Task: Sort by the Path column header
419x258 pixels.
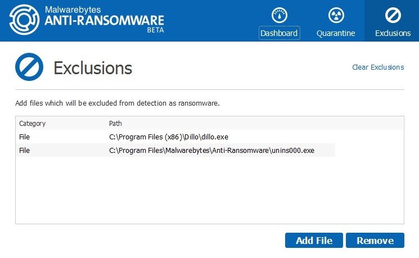Action: click(115, 124)
